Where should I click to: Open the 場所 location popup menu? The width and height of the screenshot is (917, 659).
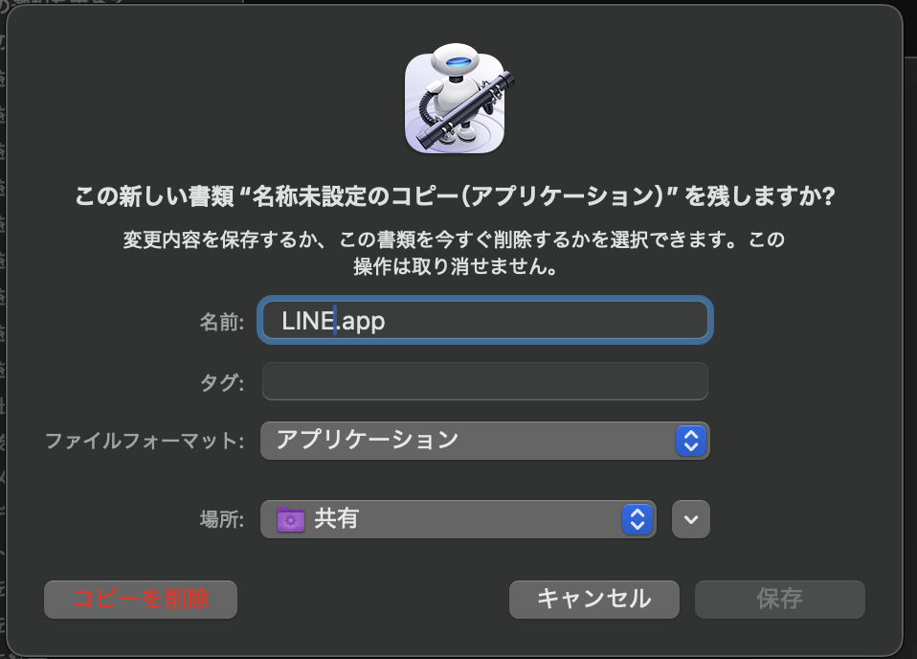(458, 519)
